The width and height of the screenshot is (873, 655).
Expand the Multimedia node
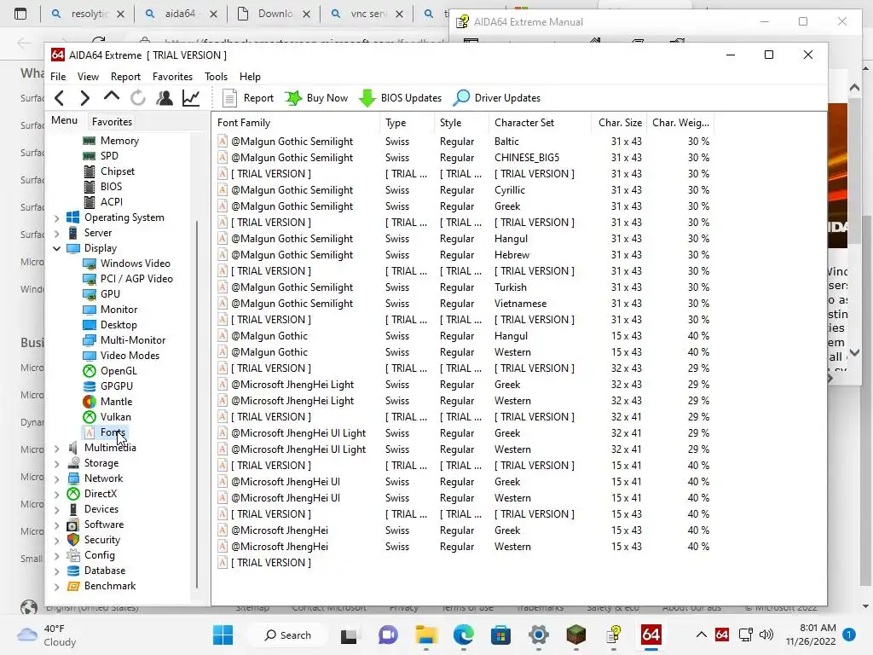57,448
